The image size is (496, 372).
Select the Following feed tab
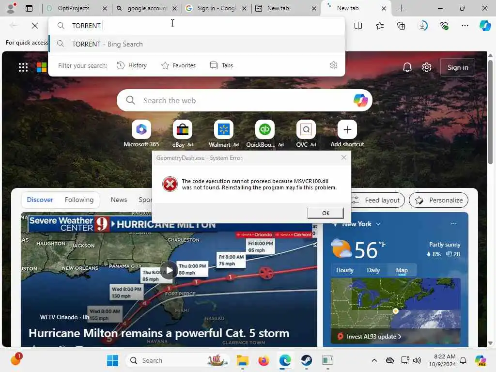click(x=79, y=200)
